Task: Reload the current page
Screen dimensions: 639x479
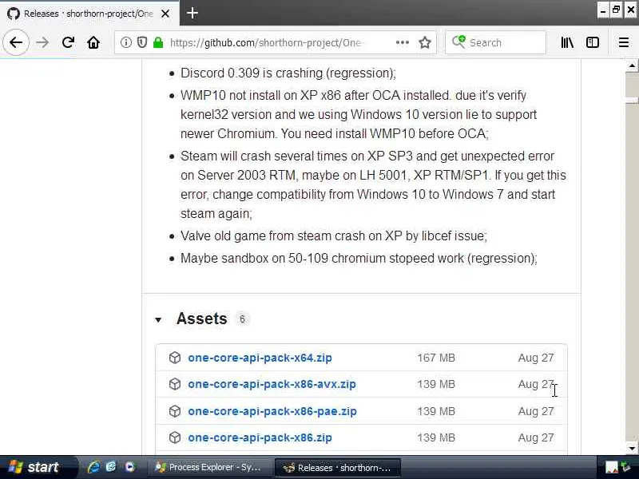Action: (x=68, y=43)
